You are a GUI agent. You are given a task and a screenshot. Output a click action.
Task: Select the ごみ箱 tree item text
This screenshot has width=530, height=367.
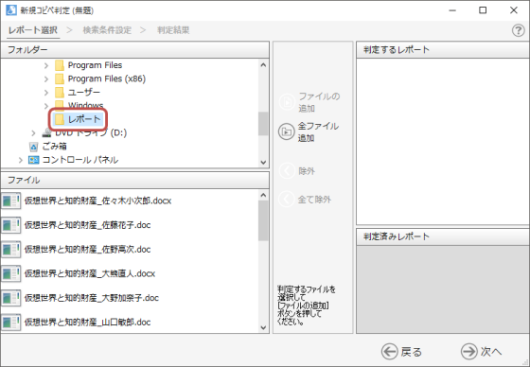click(55, 147)
